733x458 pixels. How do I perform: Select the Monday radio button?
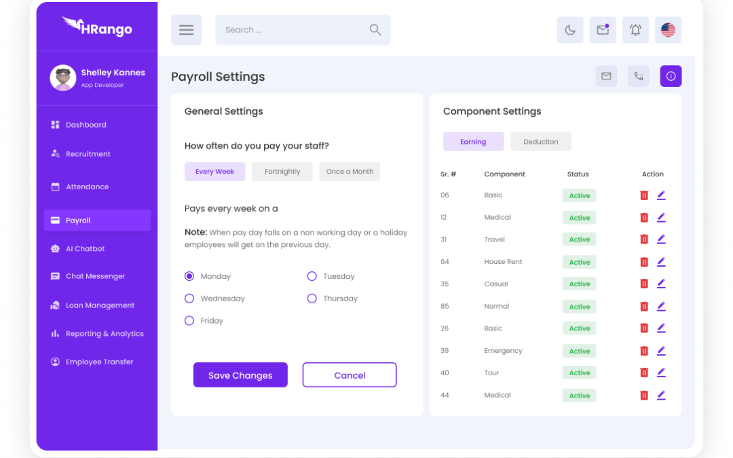pos(189,276)
